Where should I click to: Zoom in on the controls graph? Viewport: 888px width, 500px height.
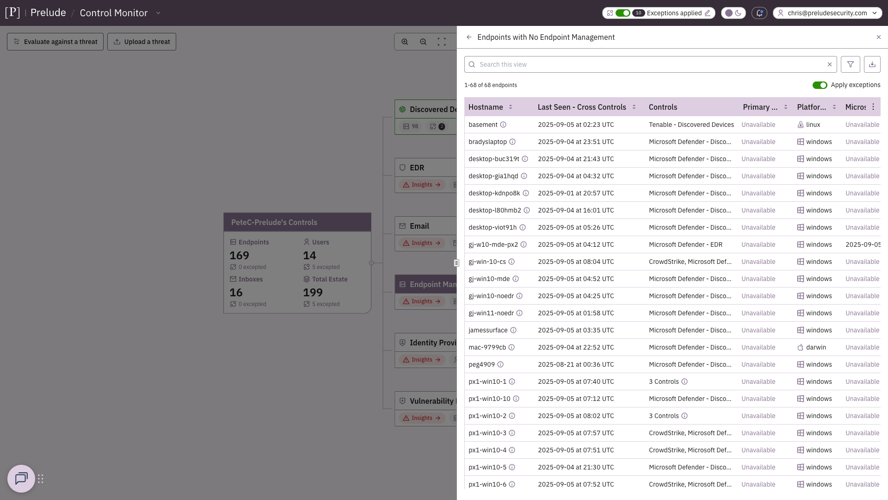coord(405,42)
